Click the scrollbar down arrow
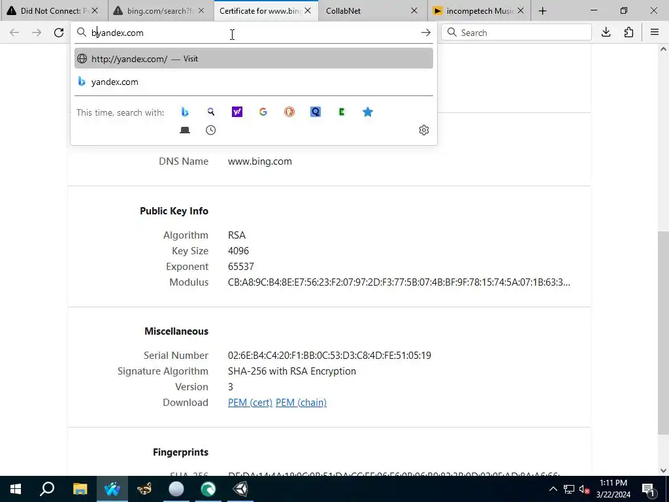 pyautogui.click(x=663, y=471)
